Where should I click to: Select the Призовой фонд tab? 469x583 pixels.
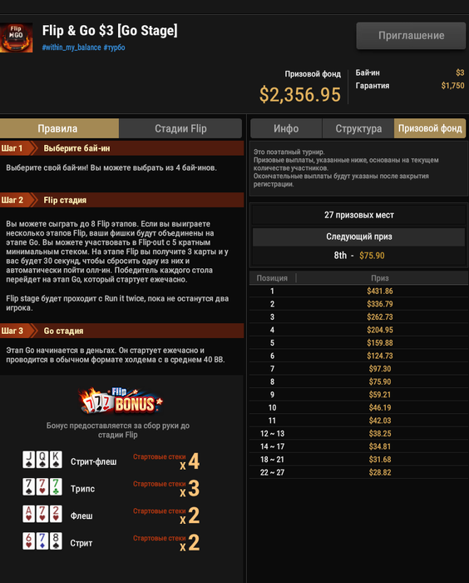(x=430, y=128)
